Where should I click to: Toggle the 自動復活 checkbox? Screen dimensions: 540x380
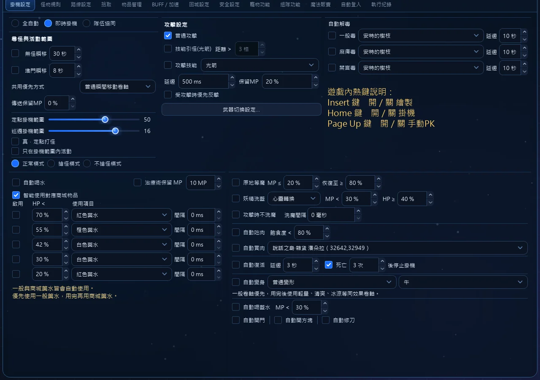click(236, 265)
